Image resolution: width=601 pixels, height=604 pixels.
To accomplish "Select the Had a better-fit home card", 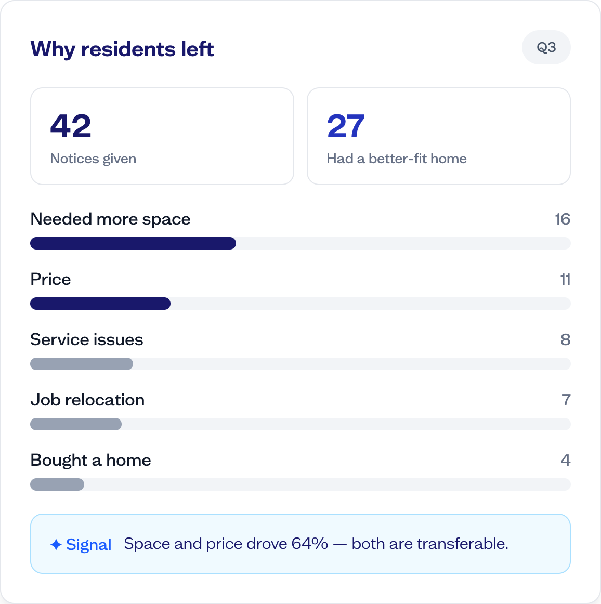I will pos(438,136).
